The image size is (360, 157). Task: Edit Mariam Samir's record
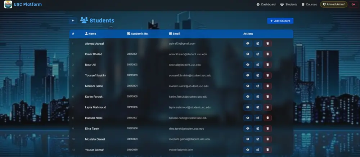tap(258, 86)
